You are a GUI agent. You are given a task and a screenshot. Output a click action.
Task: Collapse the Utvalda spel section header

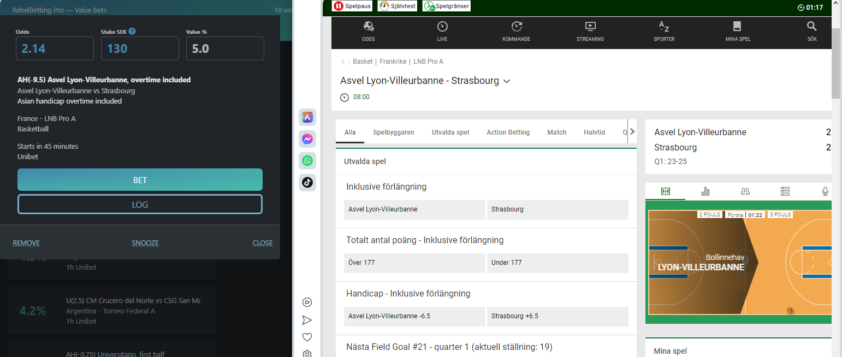click(x=486, y=162)
